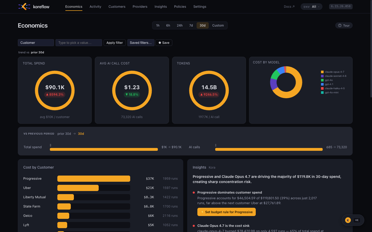Go to the Providers tab
This screenshot has height=232, width=372.
(x=140, y=7)
